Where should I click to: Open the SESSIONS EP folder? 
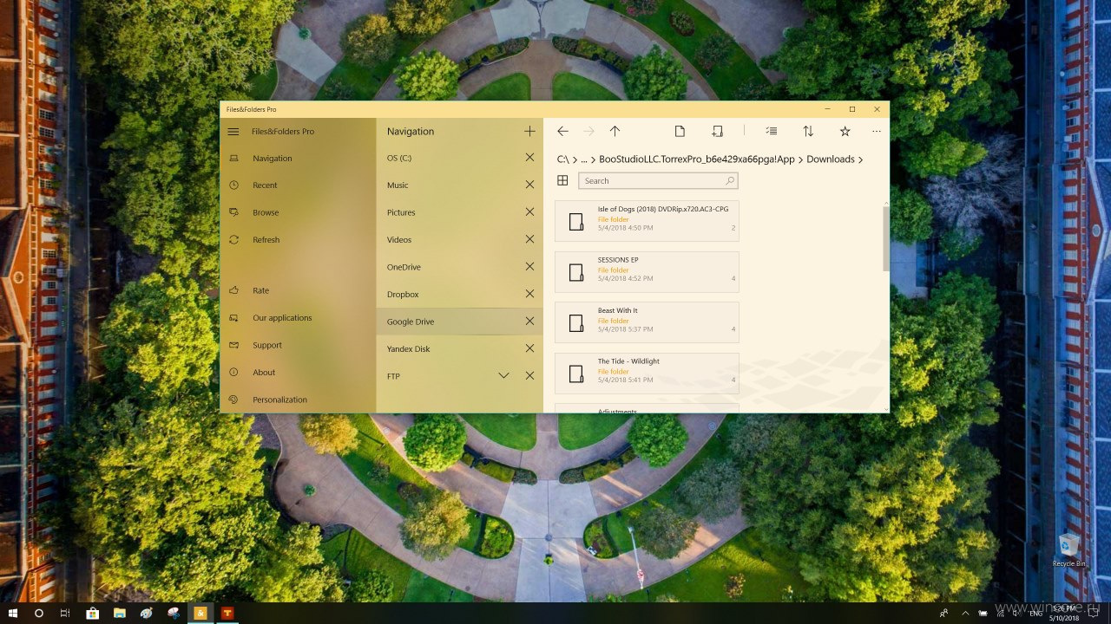647,272
